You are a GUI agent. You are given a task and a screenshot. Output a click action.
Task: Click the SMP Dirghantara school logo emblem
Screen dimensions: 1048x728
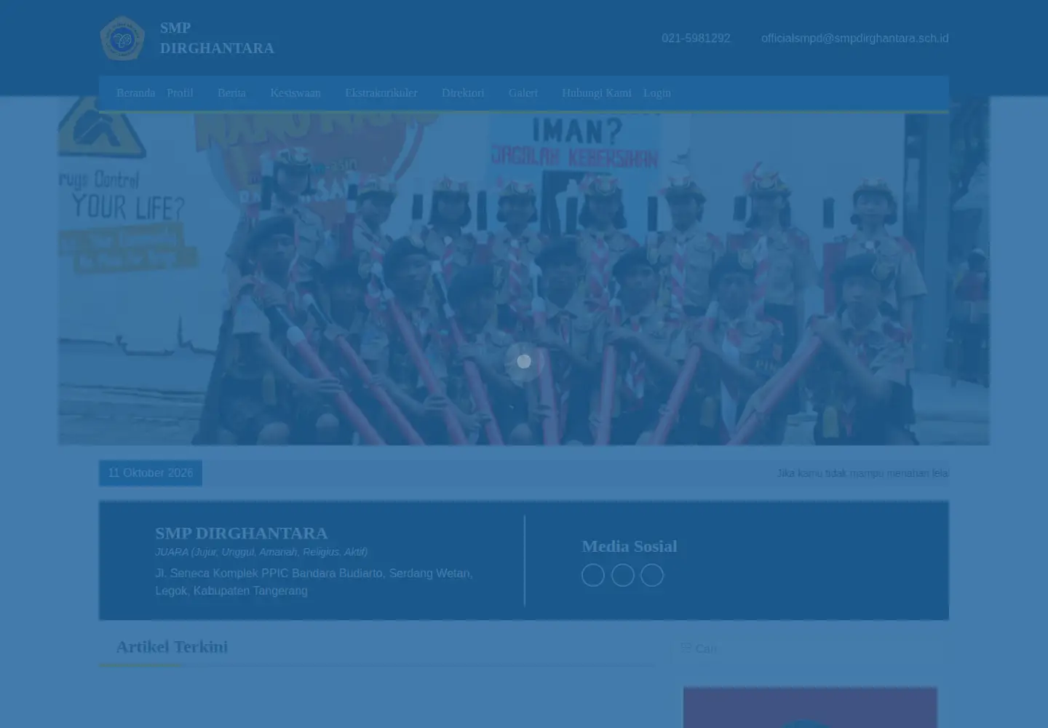pyautogui.click(x=122, y=39)
